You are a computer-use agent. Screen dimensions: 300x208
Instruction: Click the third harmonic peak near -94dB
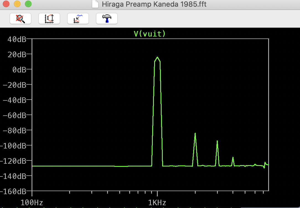217,141
